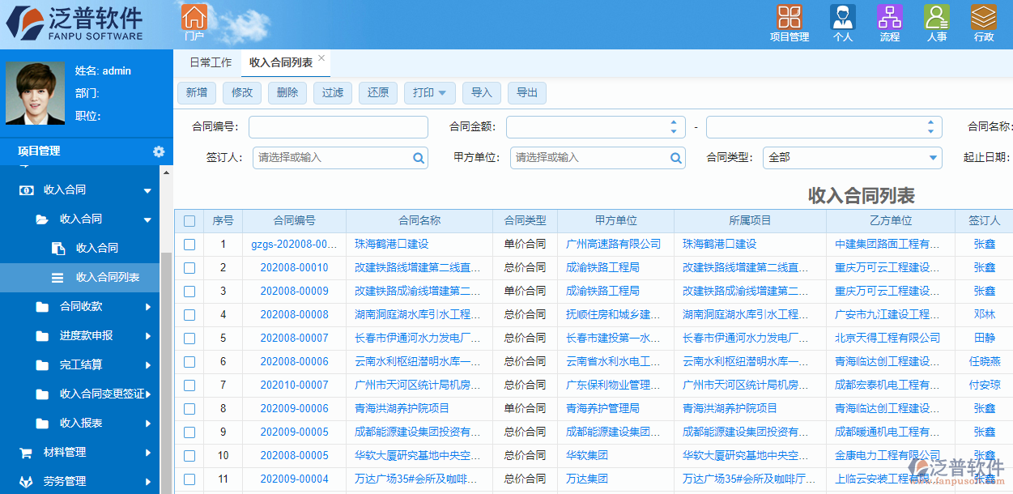Image resolution: width=1013 pixels, height=494 pixels.
Task: Open the 流程 (Workflow) icon
Action: [x=889, y=18]
